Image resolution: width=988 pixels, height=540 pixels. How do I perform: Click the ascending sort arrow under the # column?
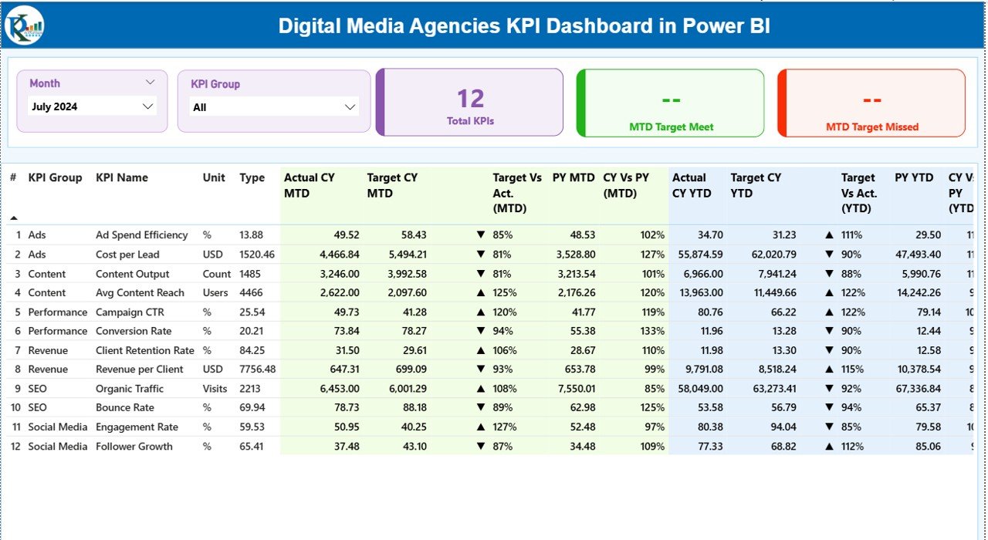click(15, 218)
